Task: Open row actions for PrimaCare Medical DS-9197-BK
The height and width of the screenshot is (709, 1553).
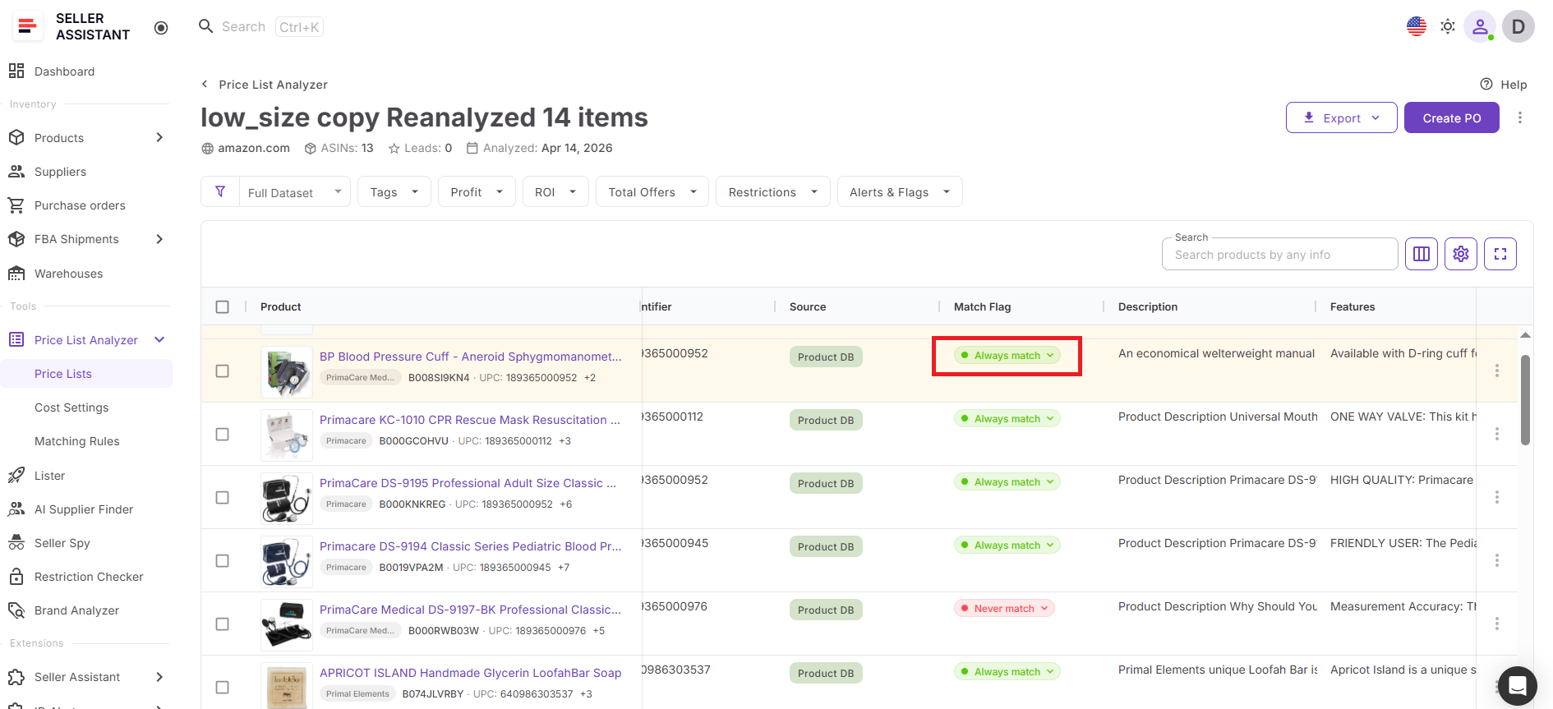Action: (1497, 624)
